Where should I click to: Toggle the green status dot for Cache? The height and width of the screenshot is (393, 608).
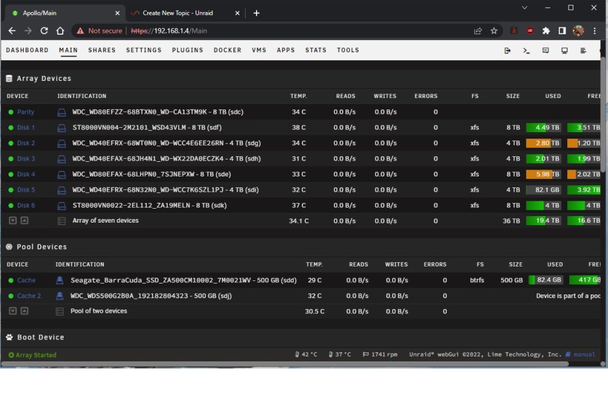(11, 280)
